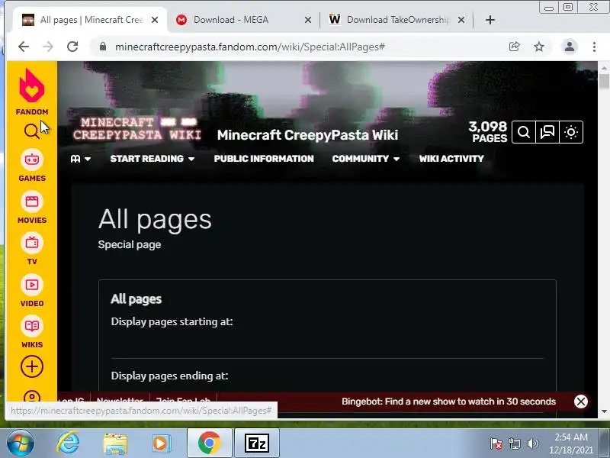The height and width of the screenshot is (458, 610).
Task: Click the Chrome taskbar icon
Action: (209, 443)
